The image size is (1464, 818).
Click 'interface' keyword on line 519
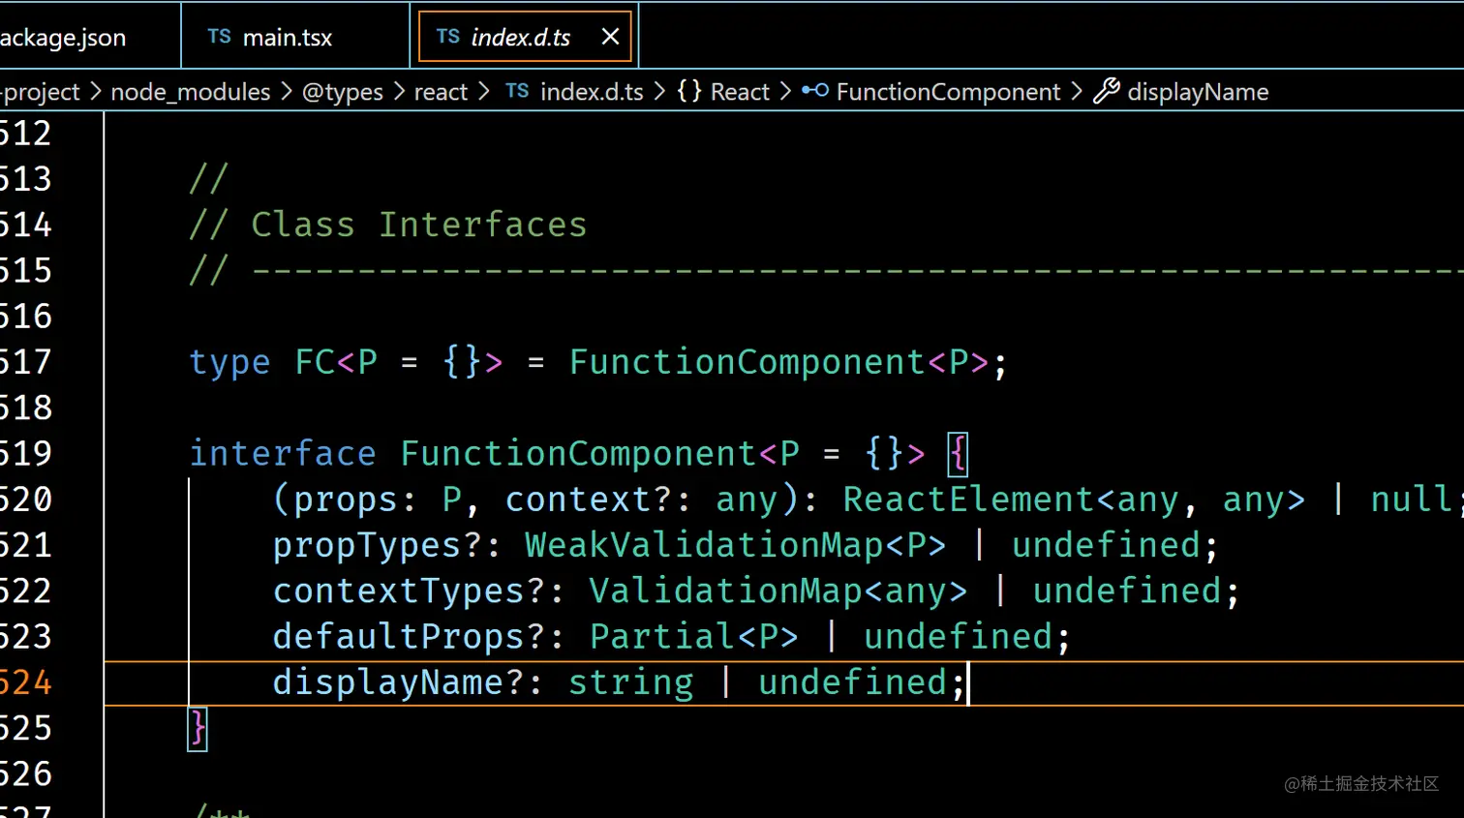pyautogui.click(x=283, y=453)
